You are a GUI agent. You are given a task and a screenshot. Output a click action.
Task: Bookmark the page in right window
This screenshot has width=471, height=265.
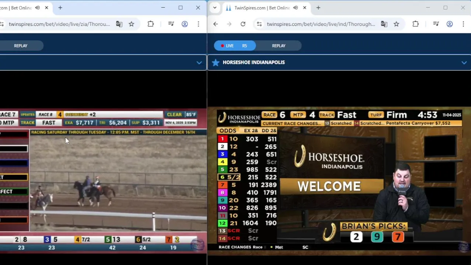[397, 24]
